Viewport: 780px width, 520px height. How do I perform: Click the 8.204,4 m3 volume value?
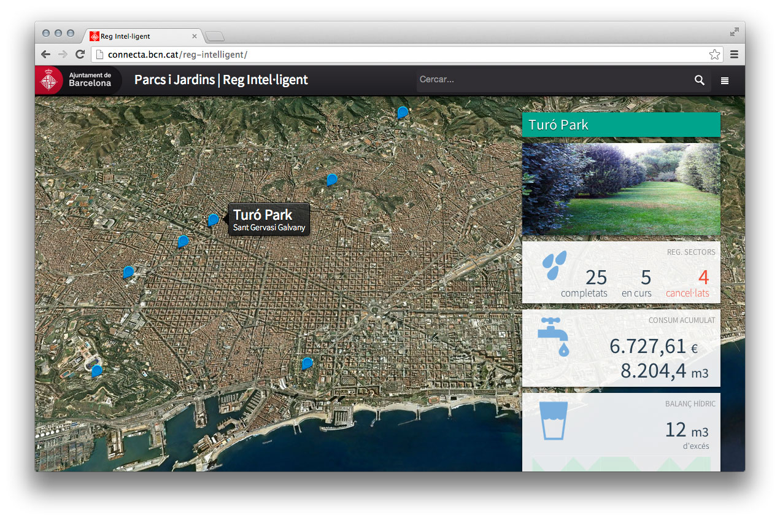click(x=665, y=371)
